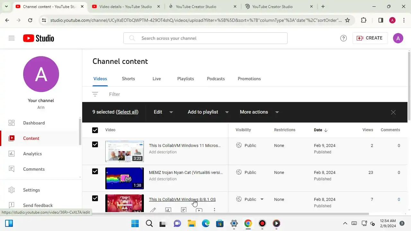Toggle the Chrome side panel icon
Screen dimensions: 411x231
coord(380,20)
